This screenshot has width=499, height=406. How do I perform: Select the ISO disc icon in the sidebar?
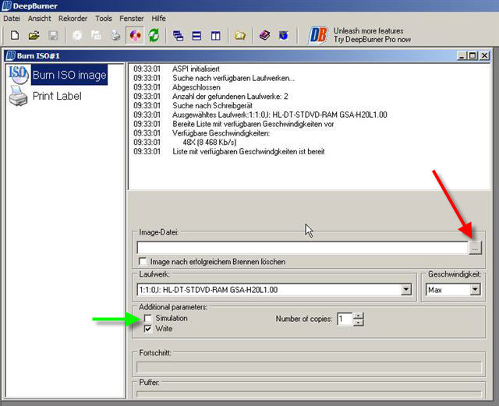18,75
